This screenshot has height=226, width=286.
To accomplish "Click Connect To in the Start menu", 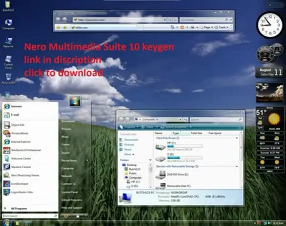I will (x=68, y=184).
